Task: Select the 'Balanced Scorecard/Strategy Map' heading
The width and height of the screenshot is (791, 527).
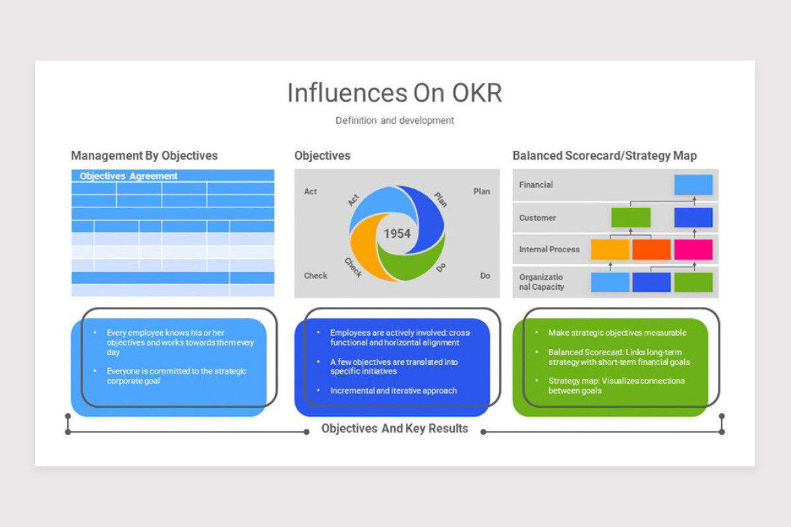Action: click(604, 156)
